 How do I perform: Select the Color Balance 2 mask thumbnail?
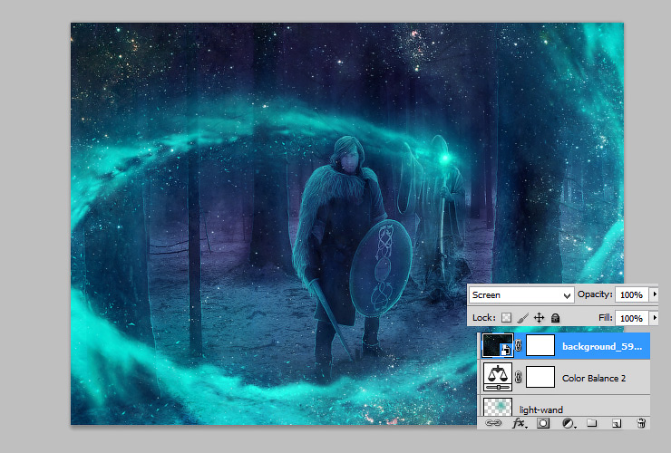pos(540,377)
